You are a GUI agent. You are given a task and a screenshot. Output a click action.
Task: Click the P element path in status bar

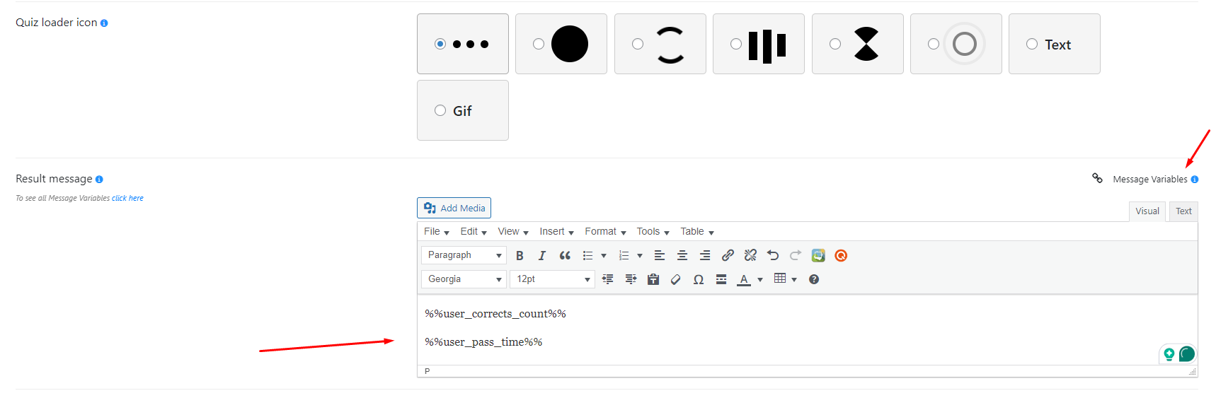427,371
